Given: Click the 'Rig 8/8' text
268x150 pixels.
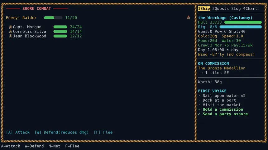Looking at the screenshot, I should tap(208, 27).
